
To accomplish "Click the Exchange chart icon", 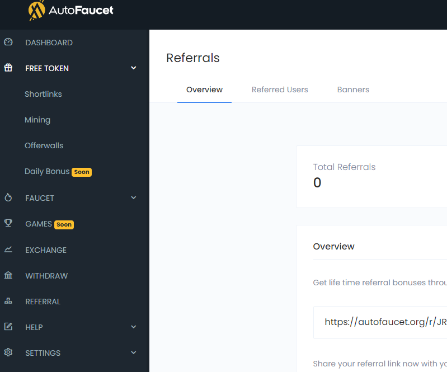I will 8,250.
